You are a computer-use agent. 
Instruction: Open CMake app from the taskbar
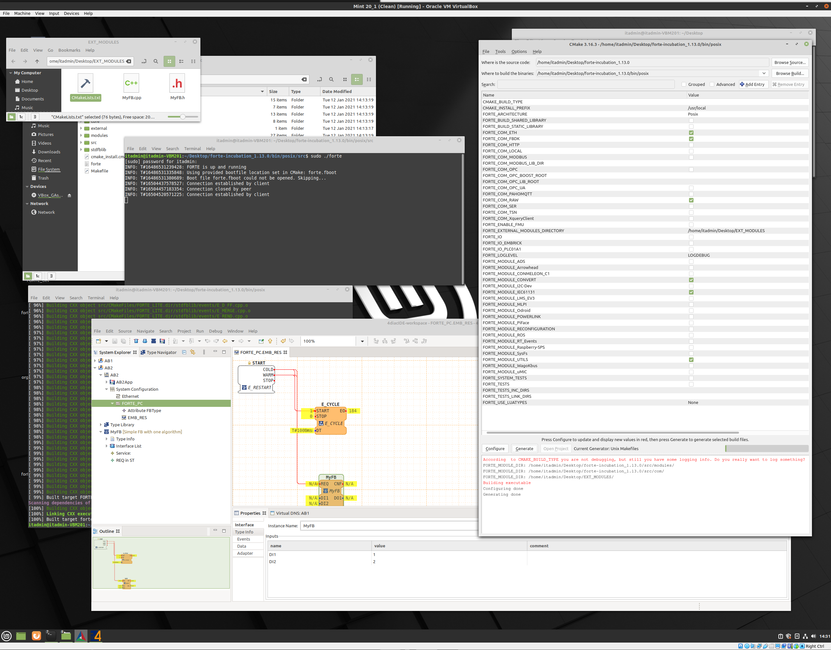(81, 635)
